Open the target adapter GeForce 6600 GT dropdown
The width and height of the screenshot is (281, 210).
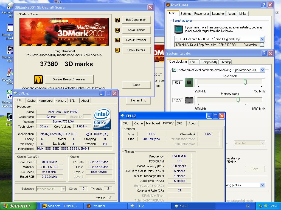click(262, 39)
